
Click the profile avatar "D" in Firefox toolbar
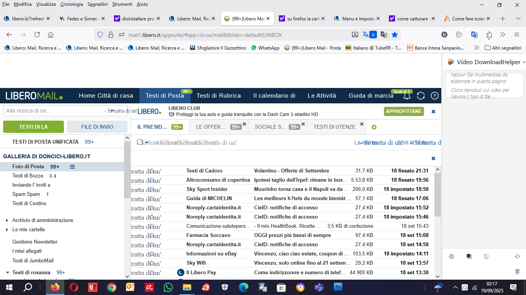[x=444, y=35]
